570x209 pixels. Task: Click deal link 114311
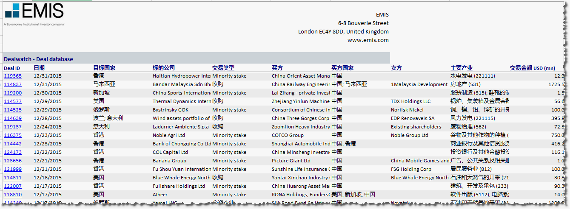tap(13, 178)
